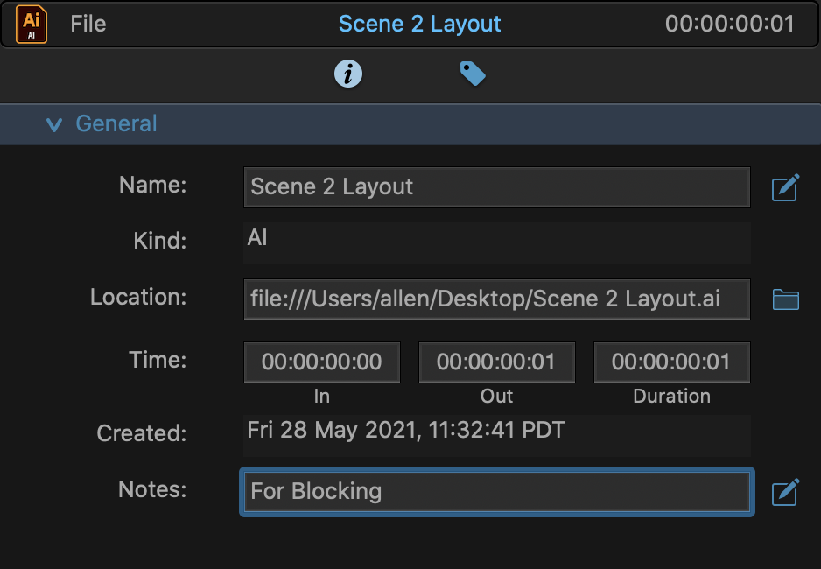Click the Location file path field
This screenshot has height=569, width=821.
click(497, 299)
